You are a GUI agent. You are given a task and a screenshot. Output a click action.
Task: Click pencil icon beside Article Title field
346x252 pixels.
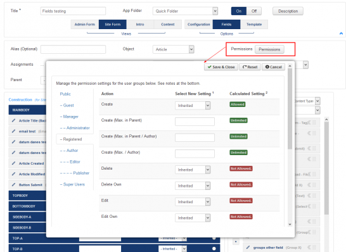(14, 120)
